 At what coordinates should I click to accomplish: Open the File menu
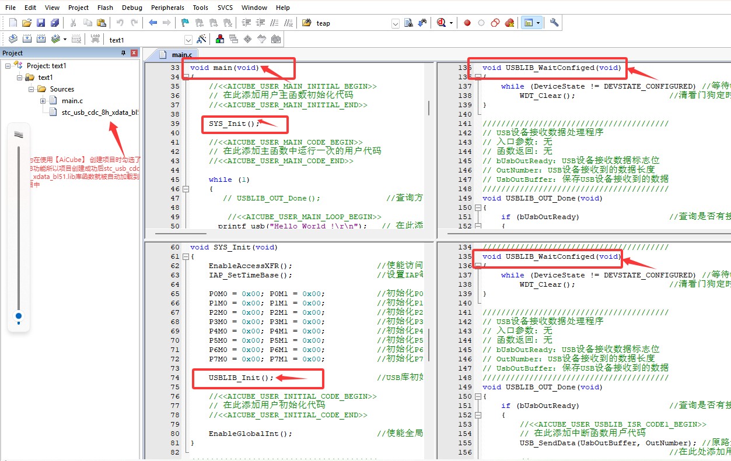[11, 8]
